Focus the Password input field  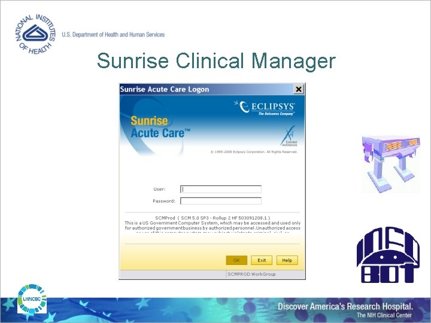click(x=221, y=201)
